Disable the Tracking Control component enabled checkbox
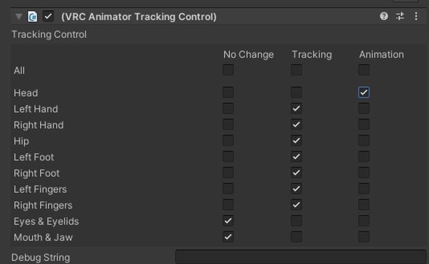 pos(48,17)
